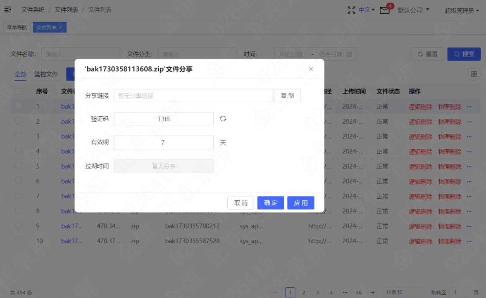The width and height of the screenshot is (486, 298).
Task: Open more actions for row 9
Action: point(469,226)
